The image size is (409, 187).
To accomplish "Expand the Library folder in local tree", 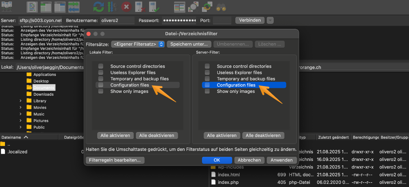I will 20,101.
